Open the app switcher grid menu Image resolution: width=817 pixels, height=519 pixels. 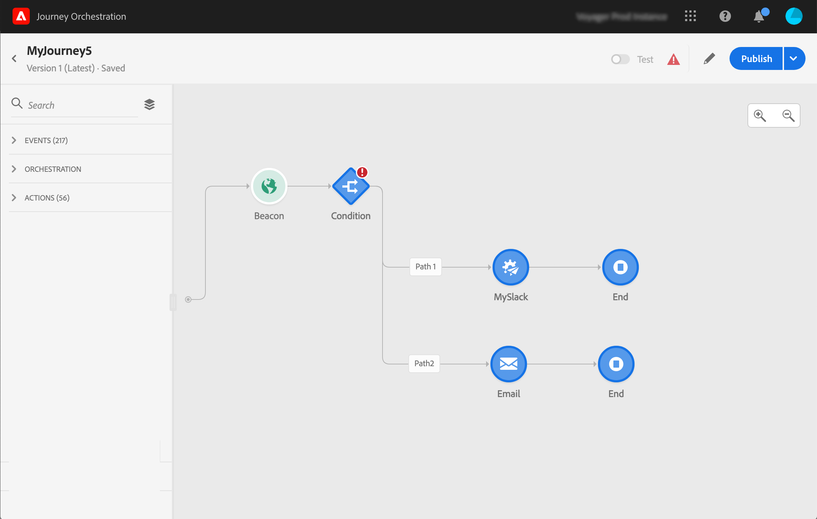tap(690, 16)
